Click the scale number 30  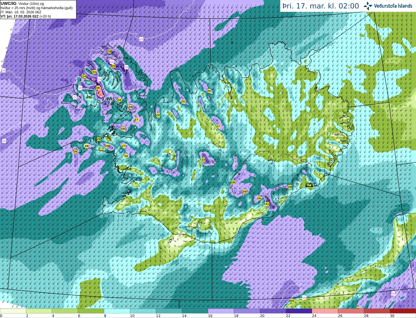(392, 316)
